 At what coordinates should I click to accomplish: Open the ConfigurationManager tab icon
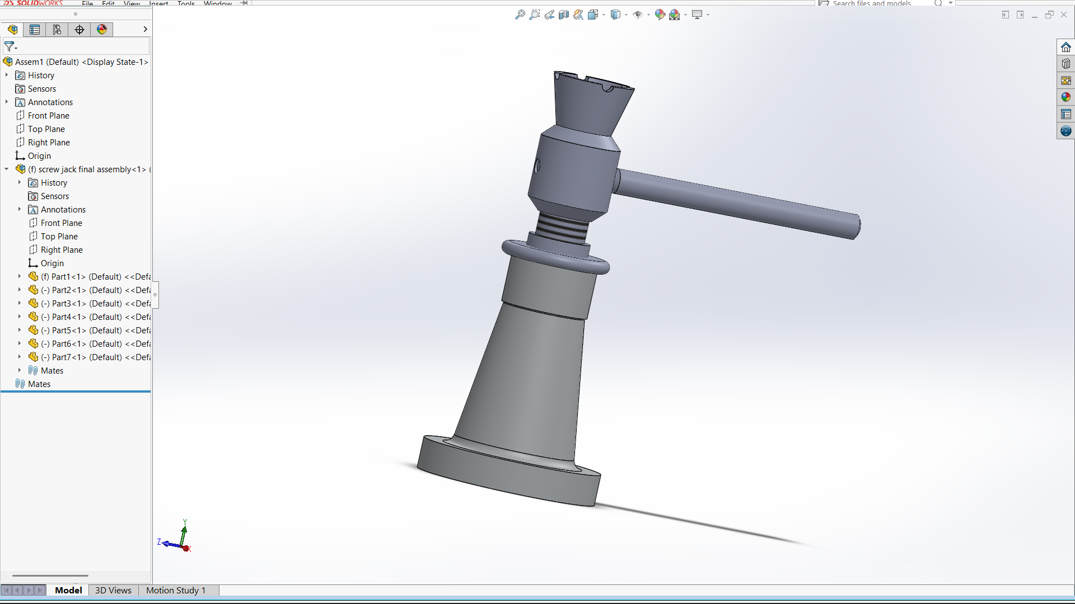point(57,30)
